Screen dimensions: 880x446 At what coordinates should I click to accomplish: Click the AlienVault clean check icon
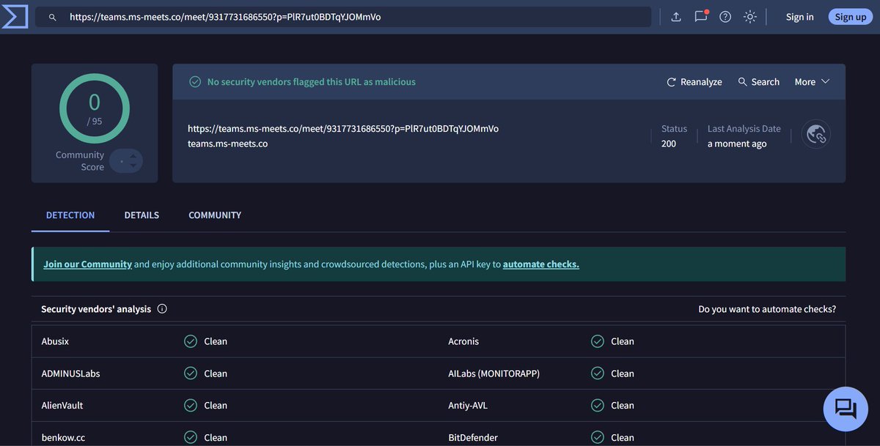tap(191, 406)
